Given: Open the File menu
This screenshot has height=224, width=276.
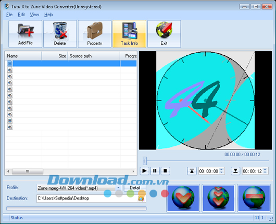Looking at the screenshot, I should [x=9, y=15].
